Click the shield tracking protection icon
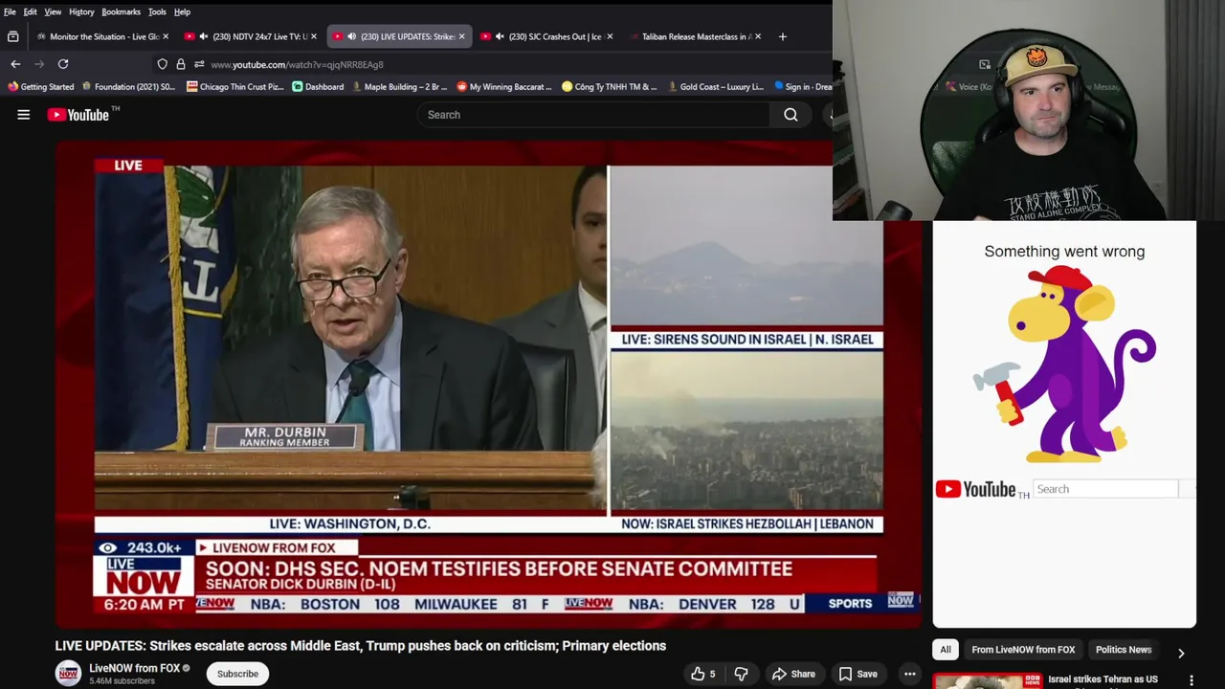 point(163,64)
